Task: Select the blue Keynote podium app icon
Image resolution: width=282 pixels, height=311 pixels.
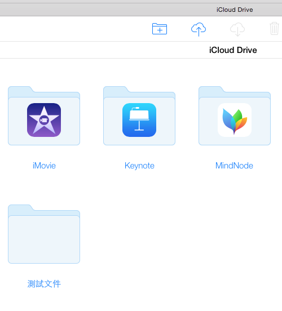Action: coord(139,120)
